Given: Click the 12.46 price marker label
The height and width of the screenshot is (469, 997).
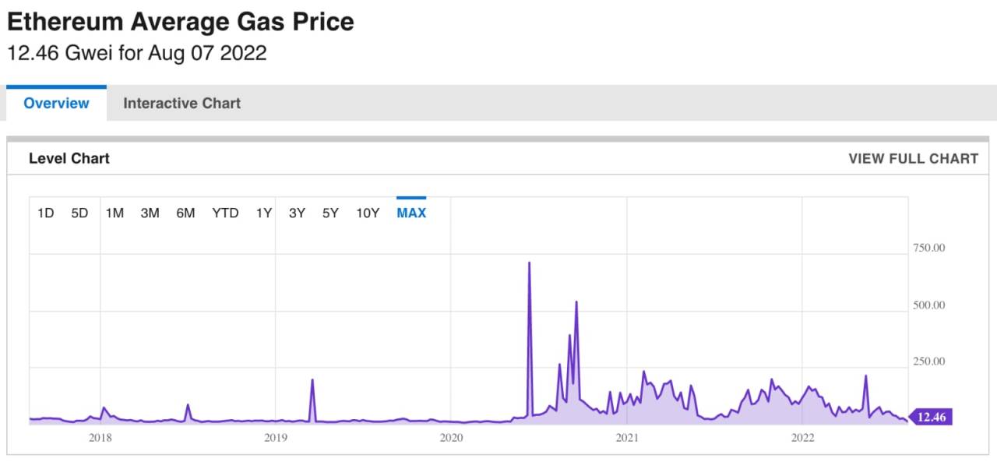Looking at the screenshot, I should pyautogui.click(x=932, y=417).
